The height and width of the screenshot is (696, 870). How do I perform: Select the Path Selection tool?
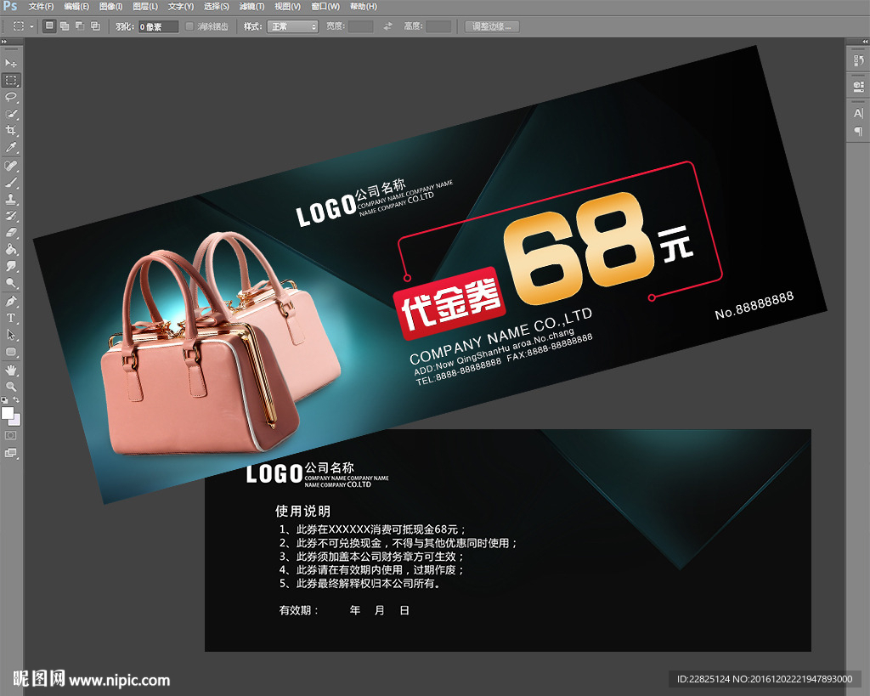pos(11,335)
